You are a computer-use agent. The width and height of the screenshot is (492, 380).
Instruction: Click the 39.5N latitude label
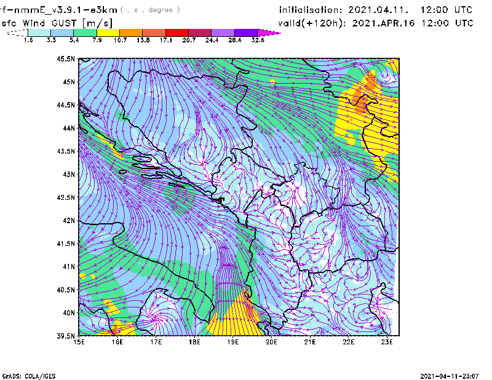coord(66,336)
